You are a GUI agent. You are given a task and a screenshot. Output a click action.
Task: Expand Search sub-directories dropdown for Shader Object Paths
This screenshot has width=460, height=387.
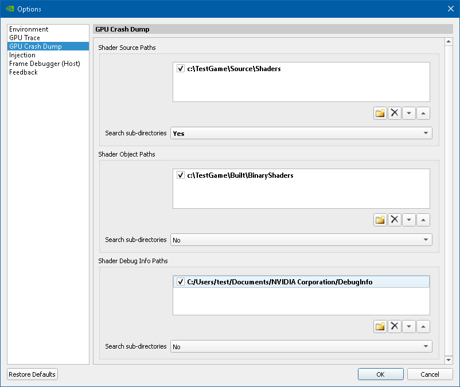tap(301, 240)
